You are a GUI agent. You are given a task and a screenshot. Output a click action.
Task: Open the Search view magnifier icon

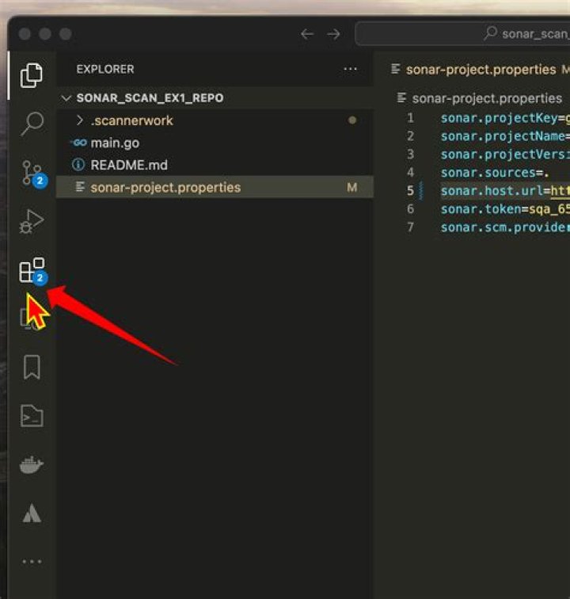click(32, 124)
